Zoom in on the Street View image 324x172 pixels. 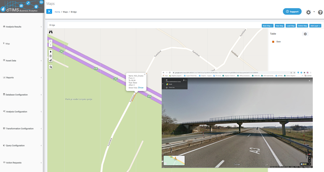coord(309,158)
